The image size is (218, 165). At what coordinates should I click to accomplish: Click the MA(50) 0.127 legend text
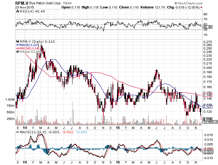[x=29, y=45]
